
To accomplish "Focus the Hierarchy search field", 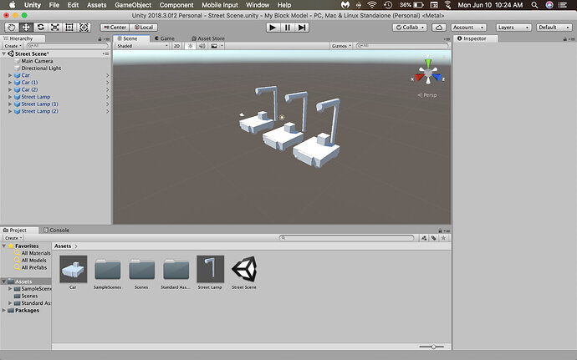I will [x=68, y=46].
